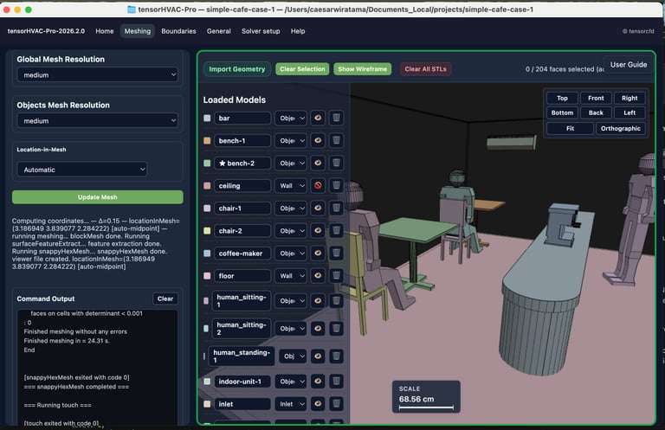The height and width of the screenshot is (430, 665).
Task: Open type dropdown for coffee-maker
Action: (x=291, y=254)
